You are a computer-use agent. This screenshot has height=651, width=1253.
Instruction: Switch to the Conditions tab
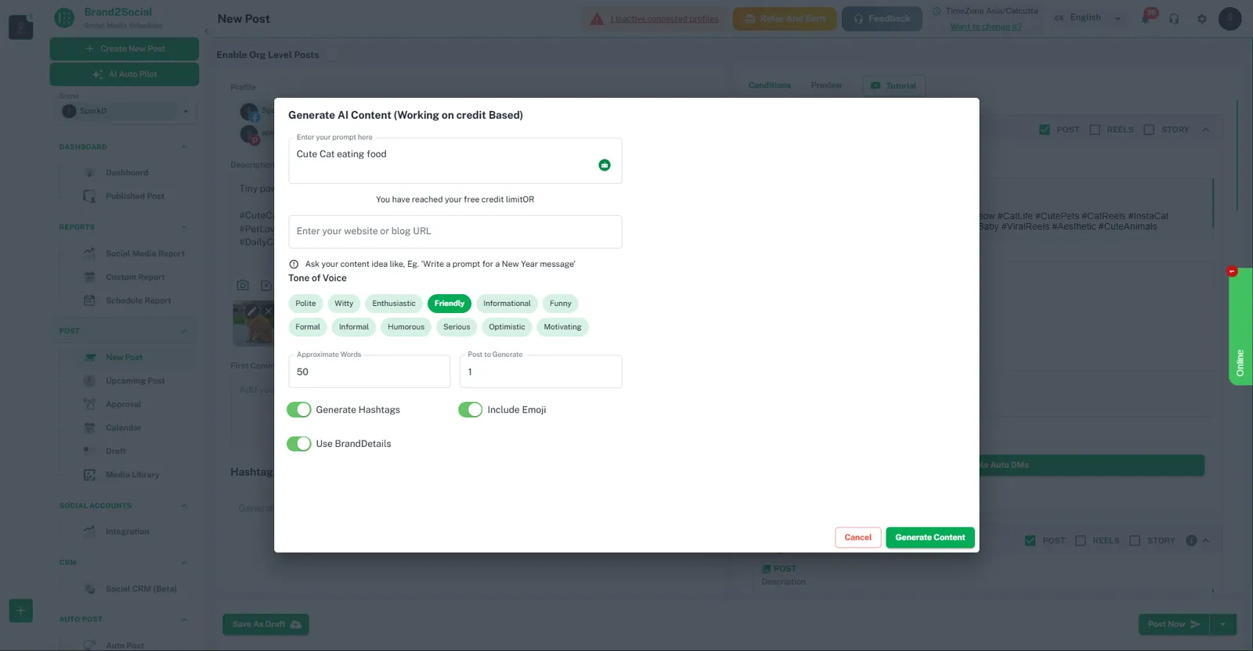pos(769,85)
